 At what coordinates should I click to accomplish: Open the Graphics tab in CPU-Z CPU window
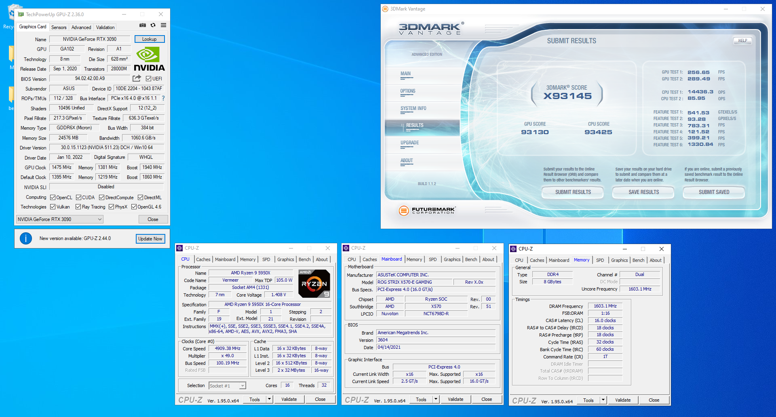coord(286,259)
